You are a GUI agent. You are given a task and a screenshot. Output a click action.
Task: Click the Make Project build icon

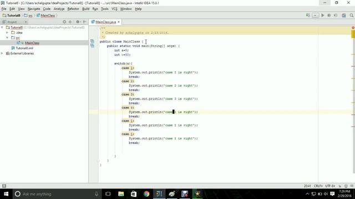[308, 15]
